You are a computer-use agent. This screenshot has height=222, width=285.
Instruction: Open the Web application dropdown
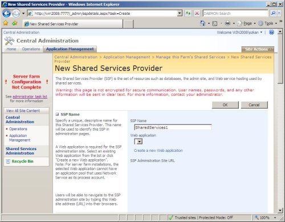tap(139, 142)
